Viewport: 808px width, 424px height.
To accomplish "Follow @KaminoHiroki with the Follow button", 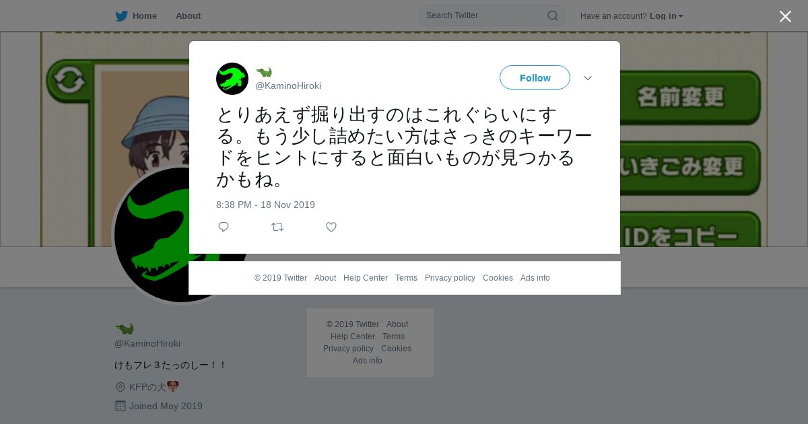I will point(535,78).
